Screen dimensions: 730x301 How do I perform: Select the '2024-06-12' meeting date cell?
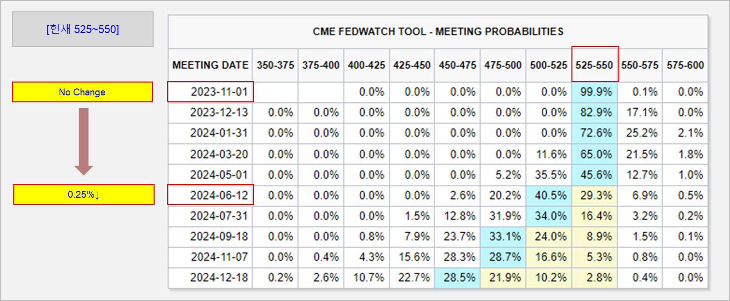click(x=210, y=195)
